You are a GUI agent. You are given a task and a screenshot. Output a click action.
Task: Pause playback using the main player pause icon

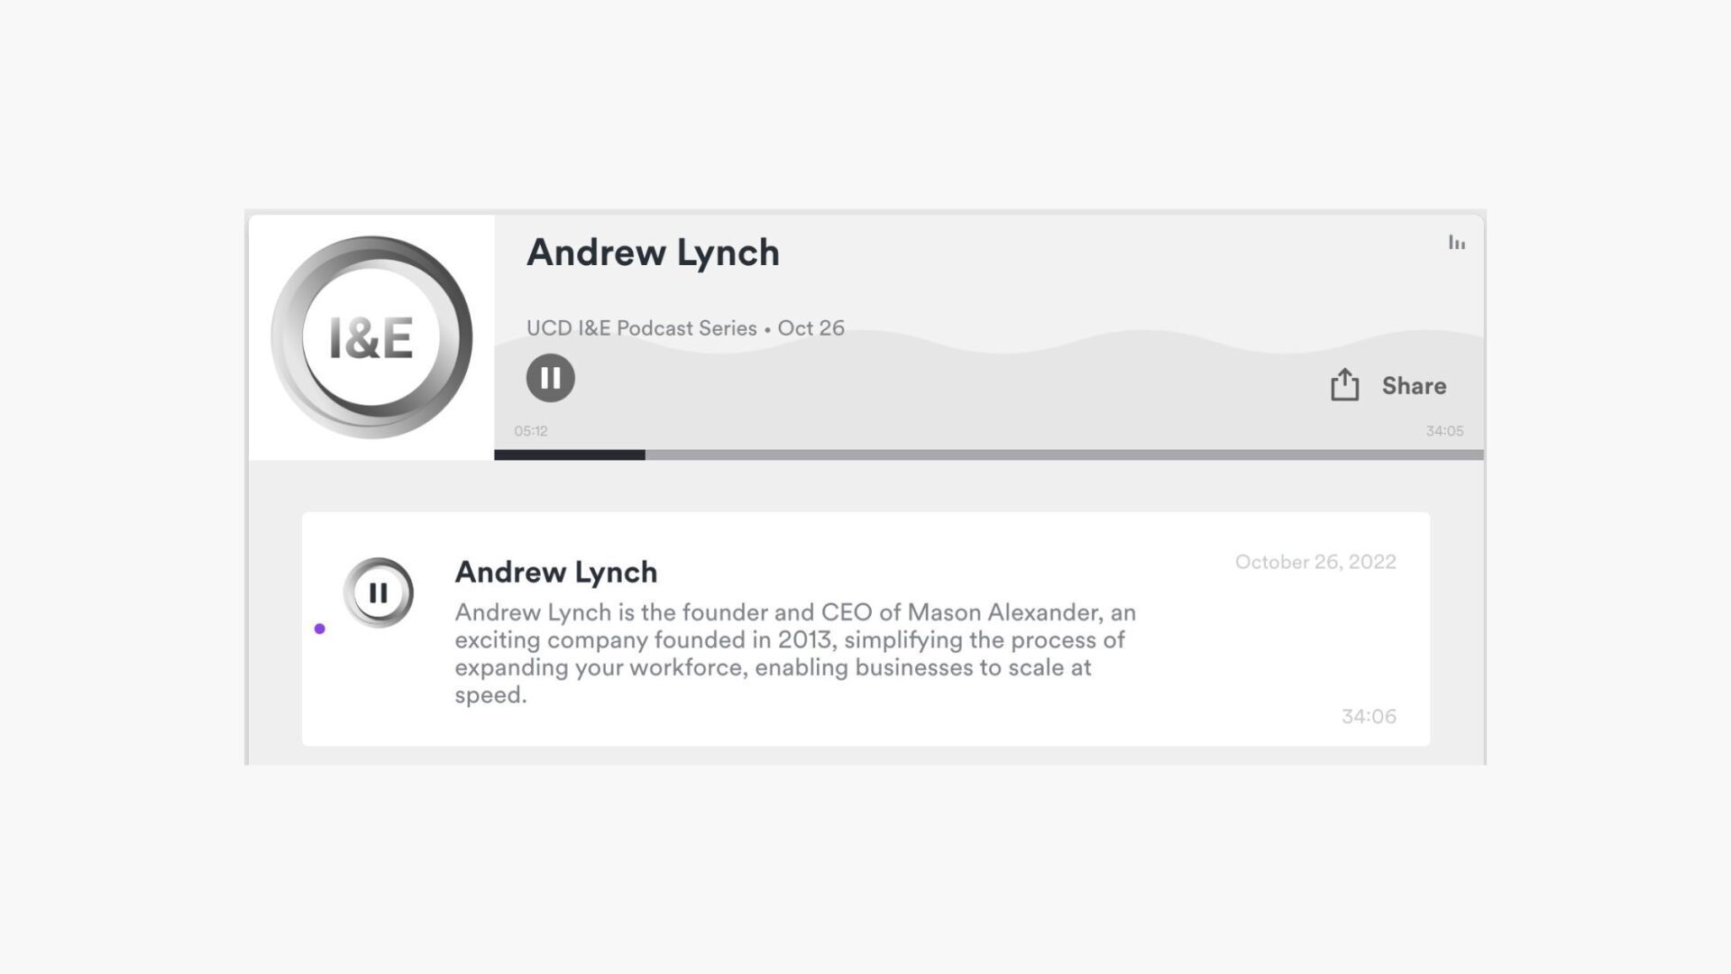click(x=551, y=378)
